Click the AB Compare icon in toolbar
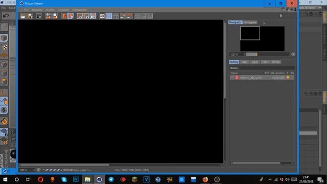This screenshot has height=184, width=327. [x=102, y=16]
